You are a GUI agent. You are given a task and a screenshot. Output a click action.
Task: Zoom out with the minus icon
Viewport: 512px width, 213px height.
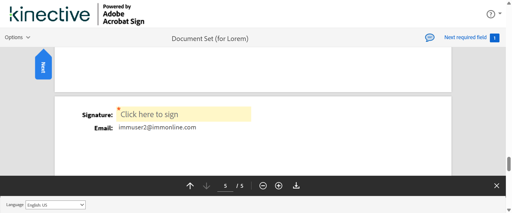point(263,186)
